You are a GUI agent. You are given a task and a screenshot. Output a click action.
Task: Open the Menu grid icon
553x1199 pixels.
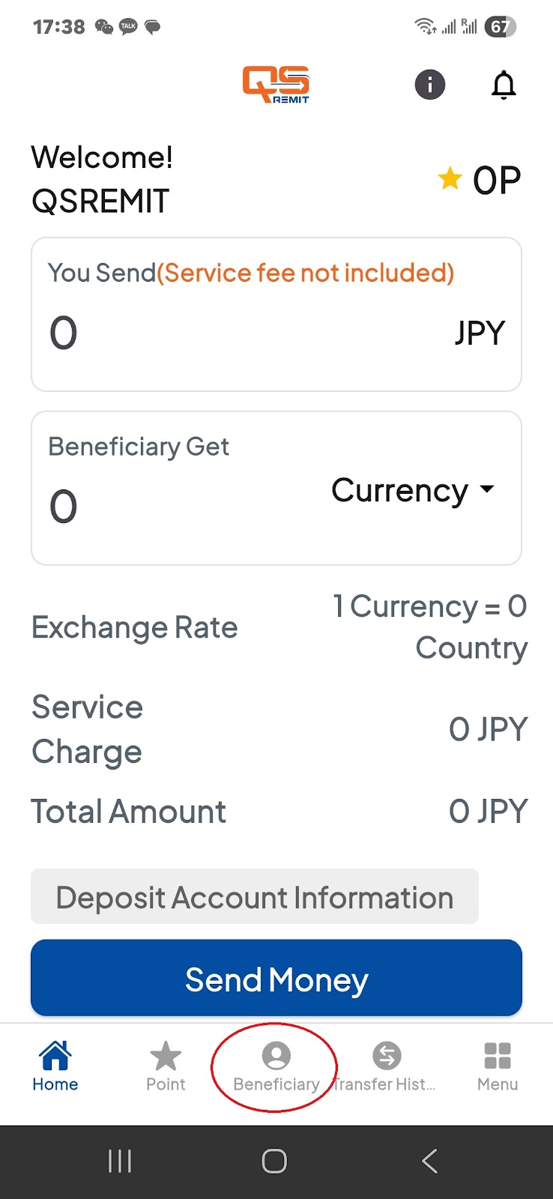click(498, 1056)
